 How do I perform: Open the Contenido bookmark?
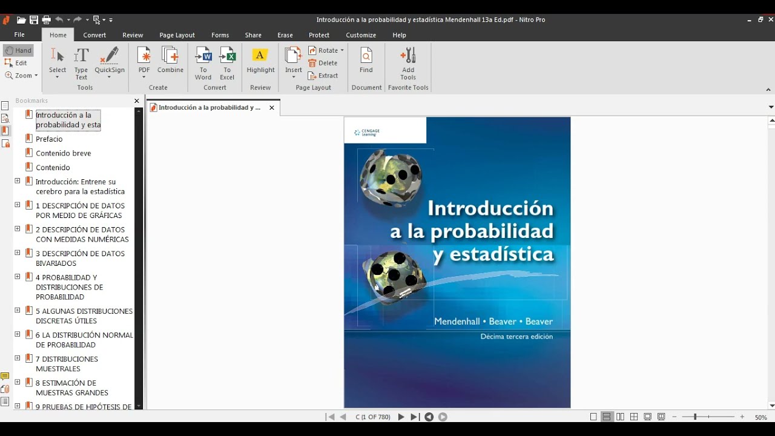coord(53,168)
